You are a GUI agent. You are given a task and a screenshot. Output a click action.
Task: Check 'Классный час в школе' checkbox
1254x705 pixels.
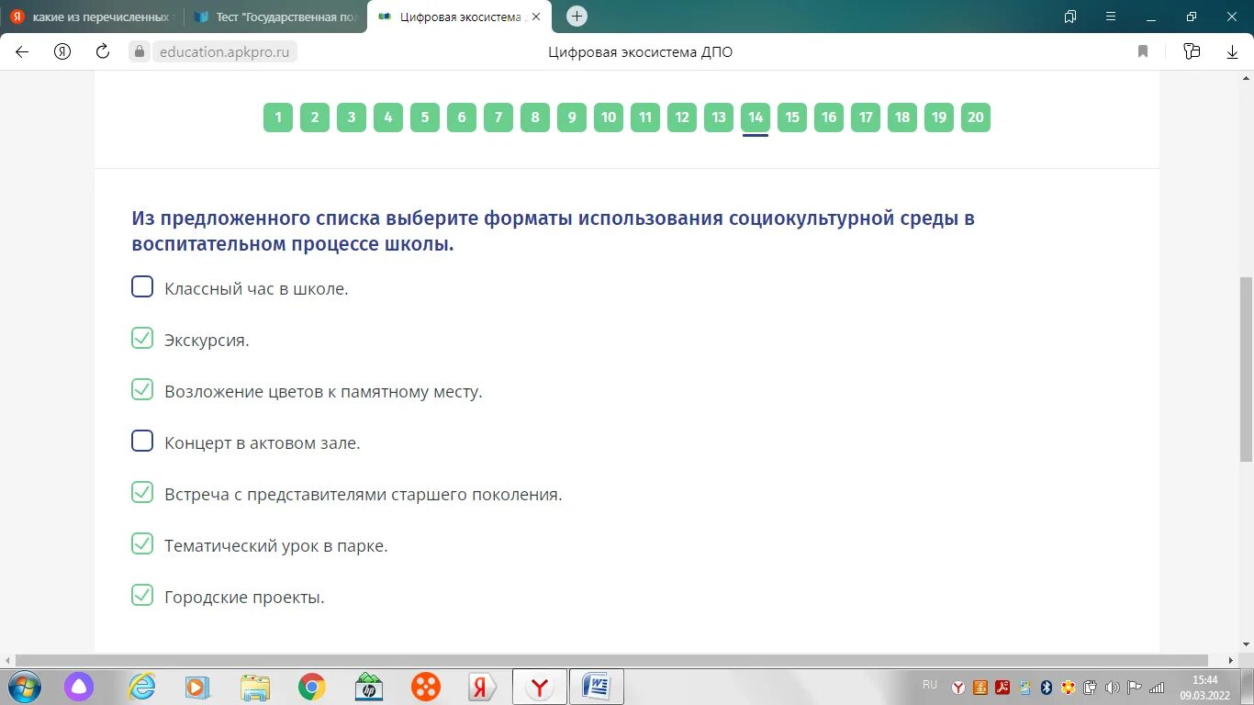tap(142, 287)
